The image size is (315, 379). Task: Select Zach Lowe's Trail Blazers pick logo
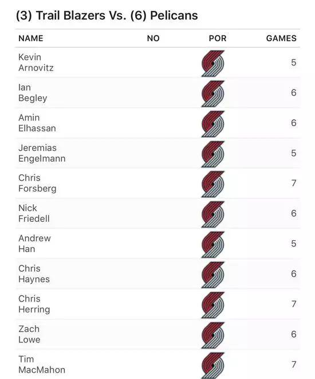pos(213,335)
